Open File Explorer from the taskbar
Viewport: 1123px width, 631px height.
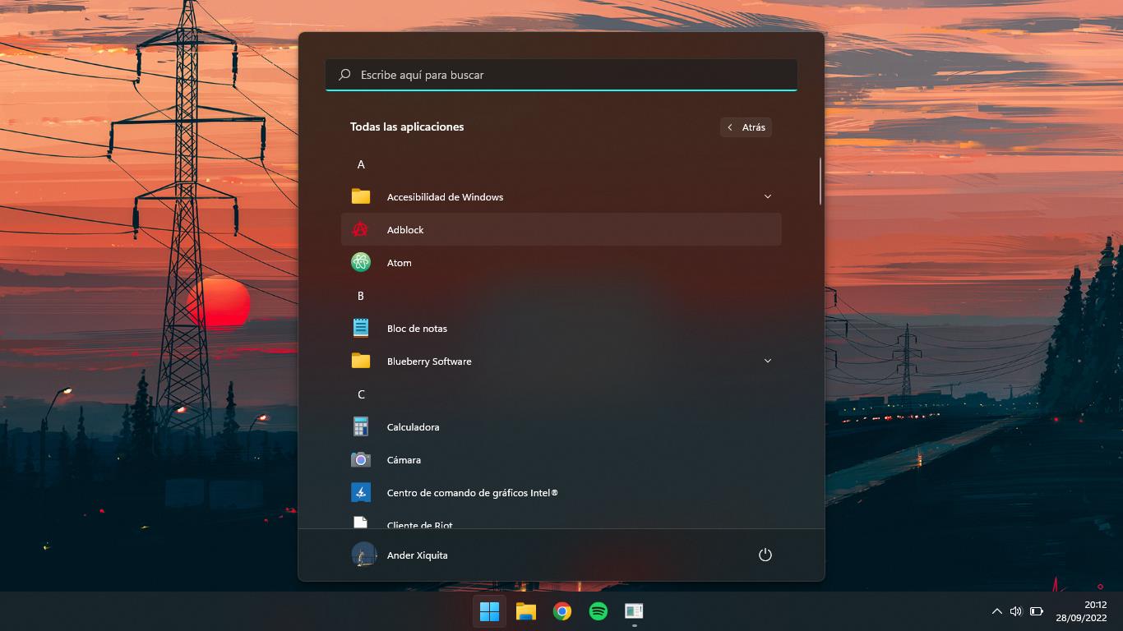click(x=526, y=611)
